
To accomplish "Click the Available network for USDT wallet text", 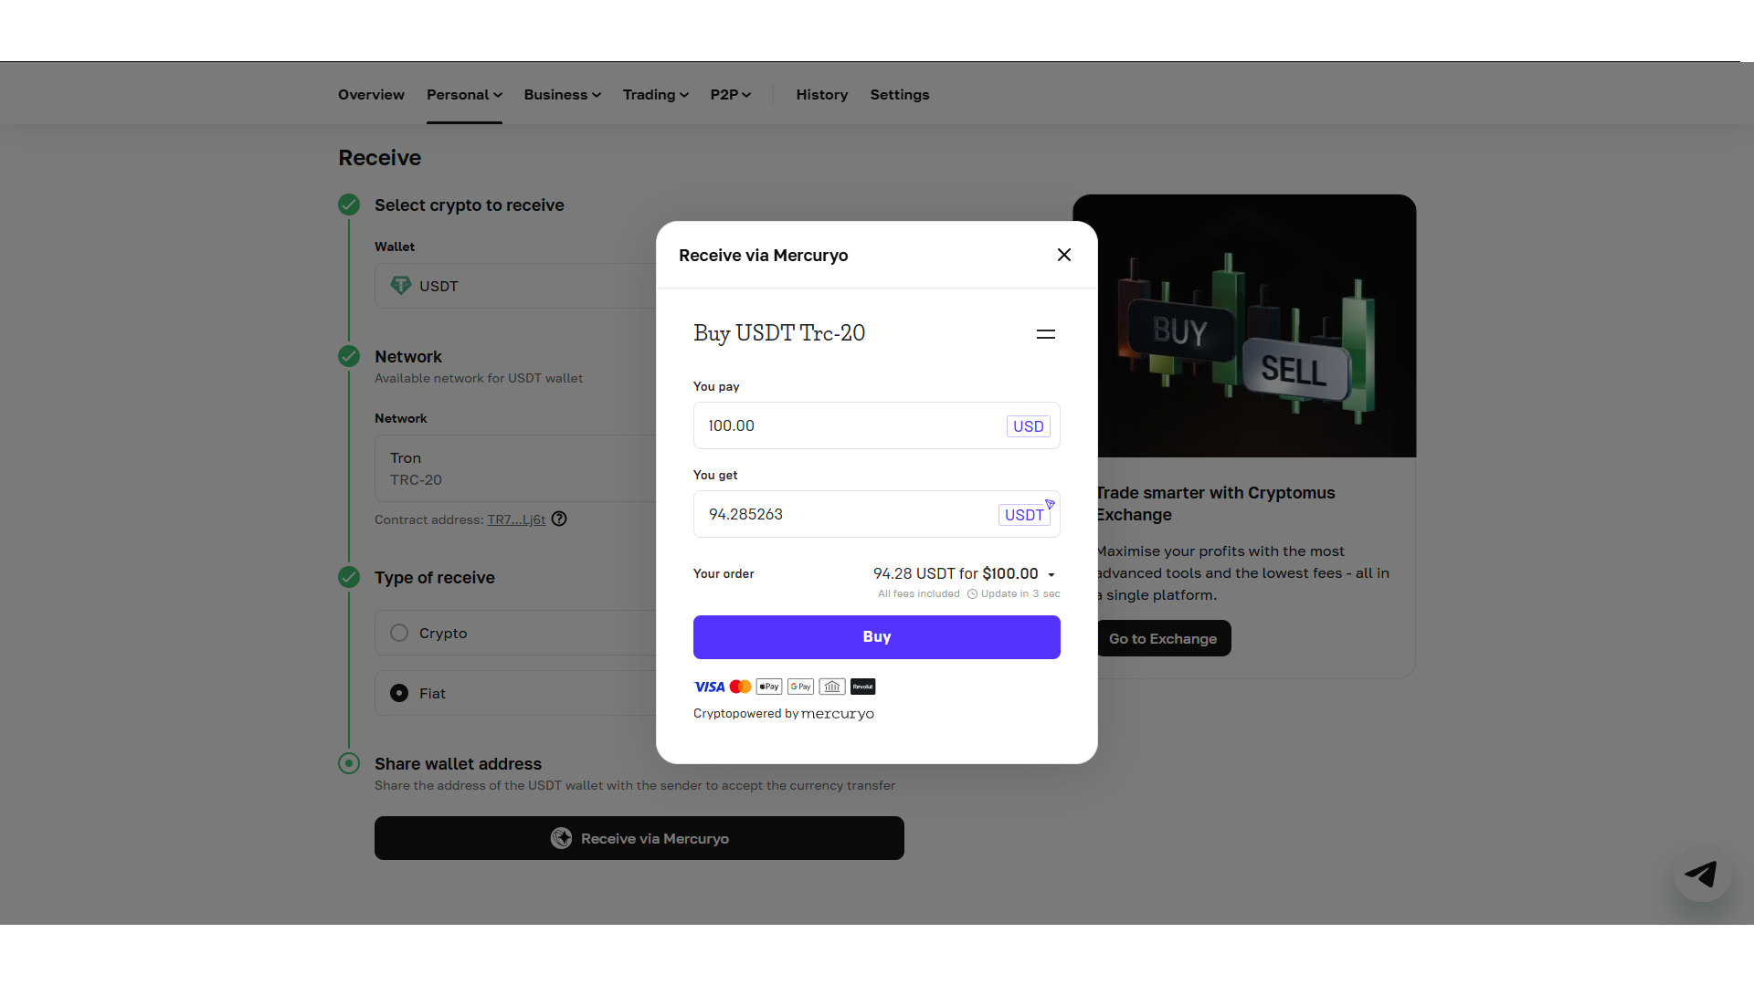I will point(479,379).
